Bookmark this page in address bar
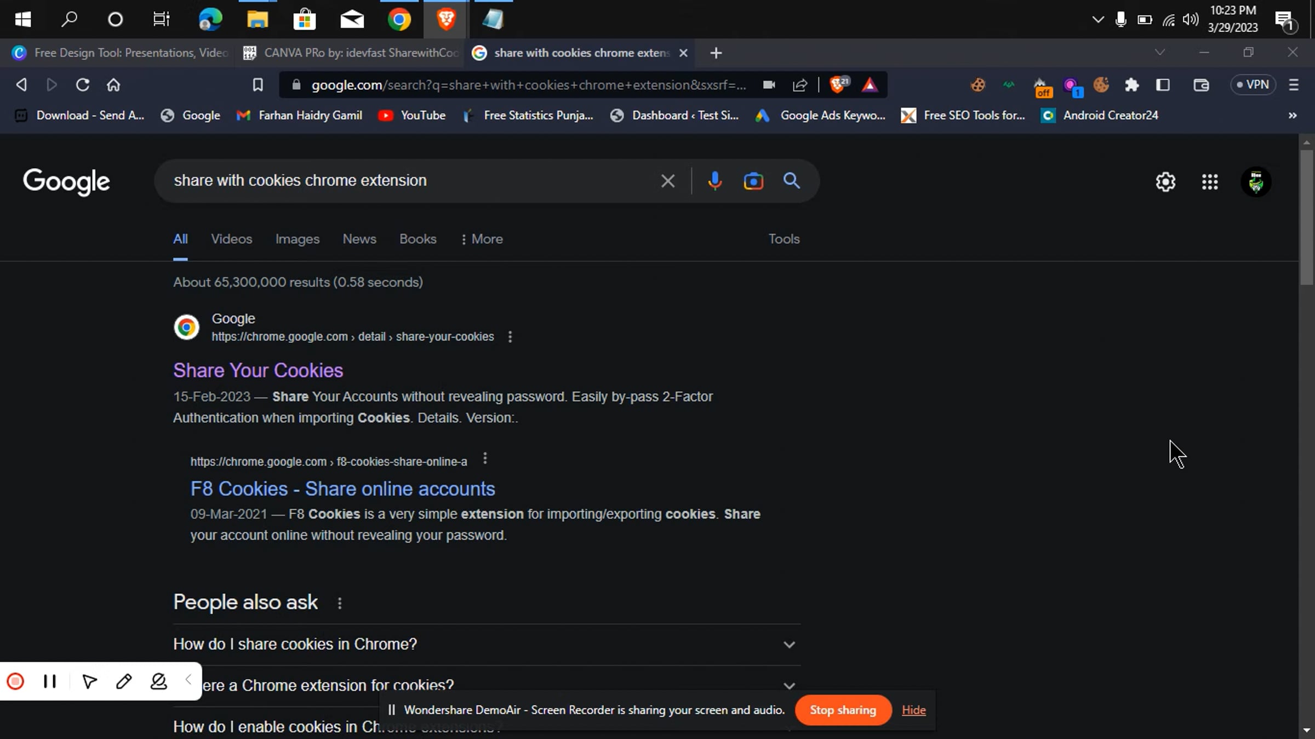The height and width of the screenshot is (739, 1315). 258,85
